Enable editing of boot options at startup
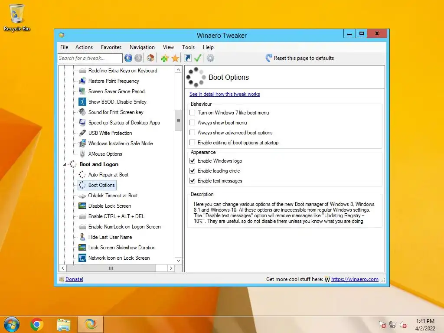Viewport: 444px width, 333px height. (192, 142)
